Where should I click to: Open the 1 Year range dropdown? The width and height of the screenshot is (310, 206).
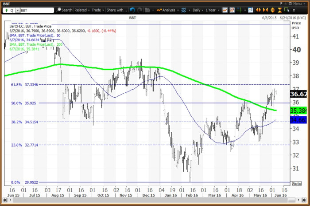click(x=210, y=10)
